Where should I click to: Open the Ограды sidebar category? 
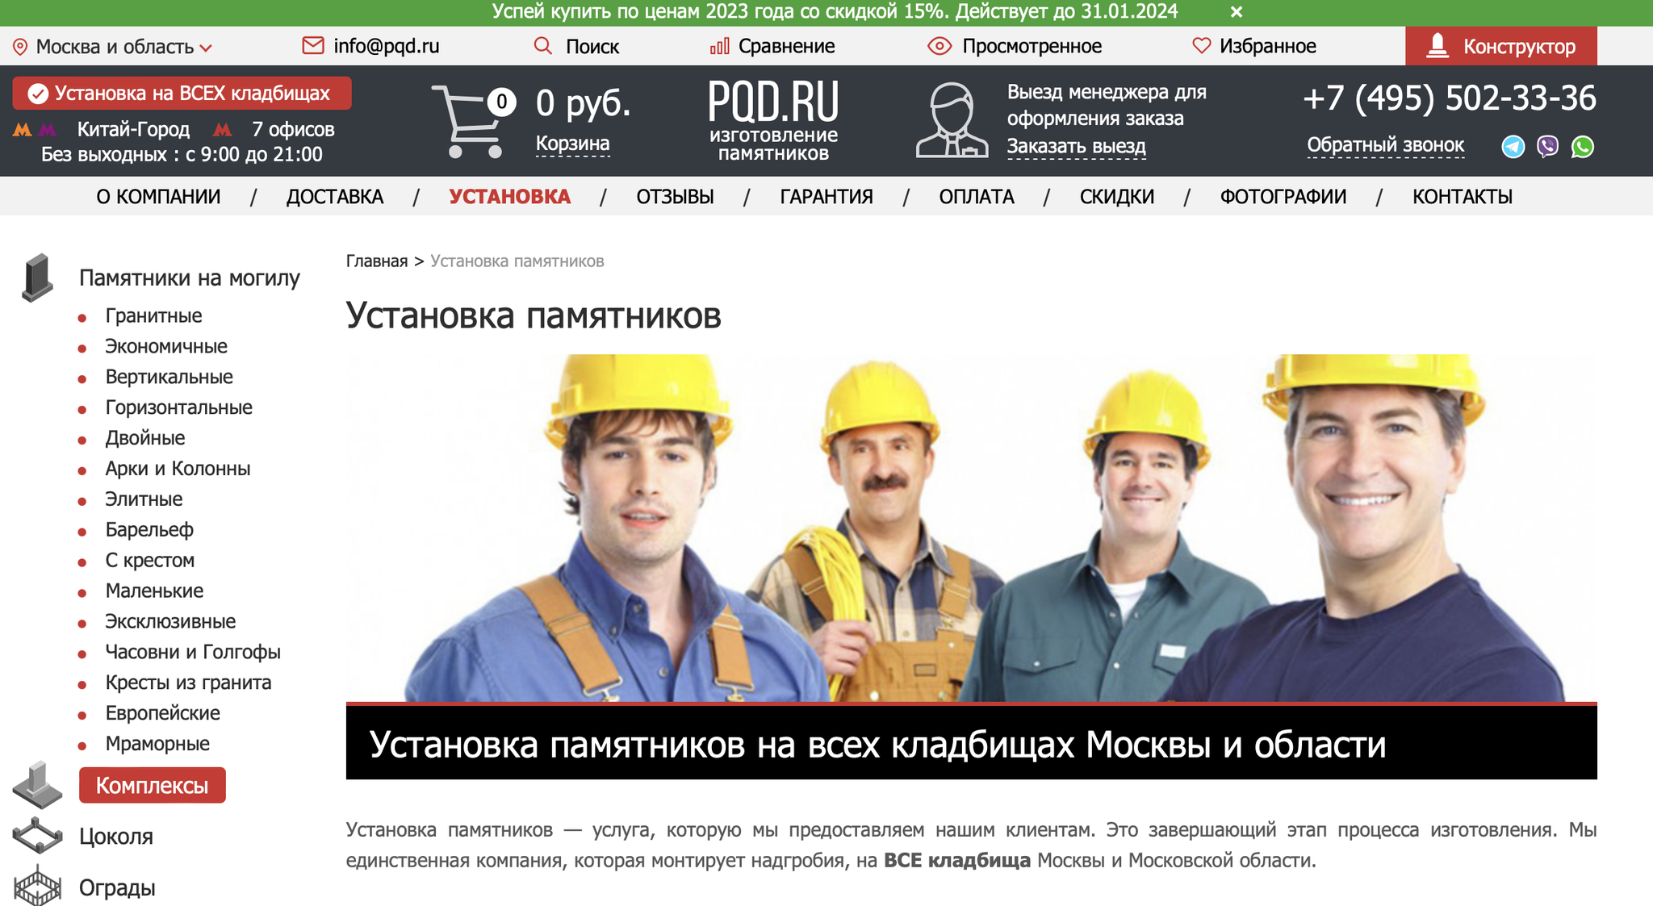pos(117,887)
